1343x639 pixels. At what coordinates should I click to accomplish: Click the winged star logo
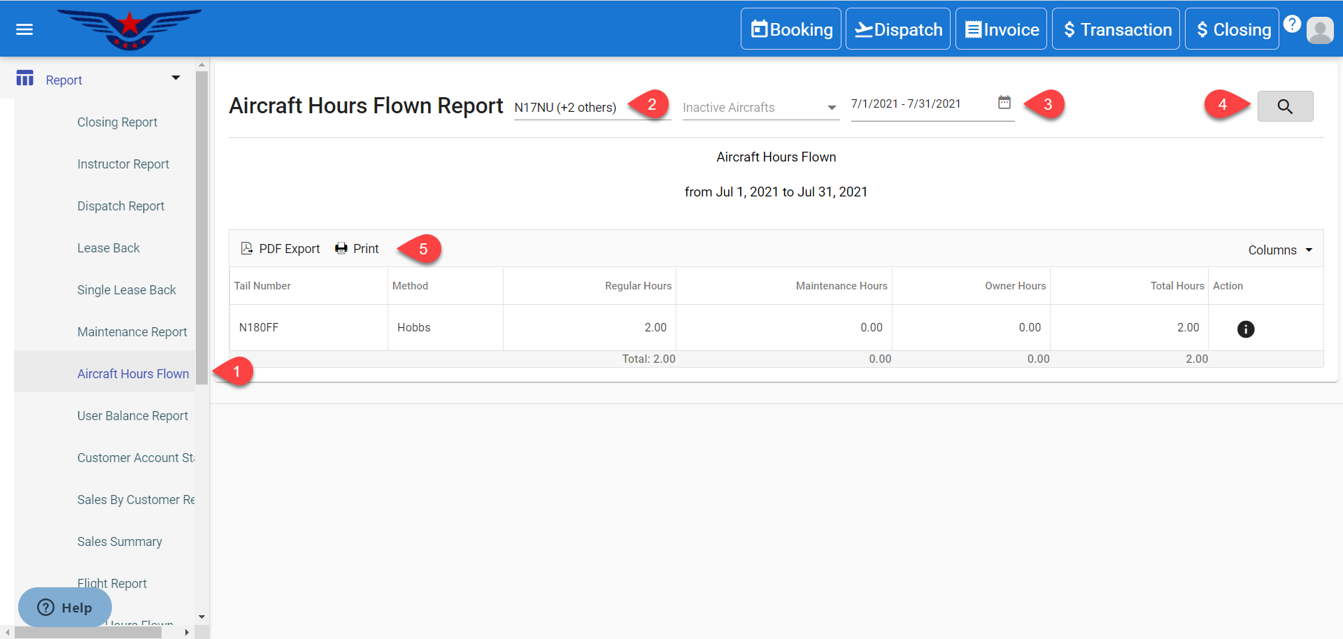point(129,29)
